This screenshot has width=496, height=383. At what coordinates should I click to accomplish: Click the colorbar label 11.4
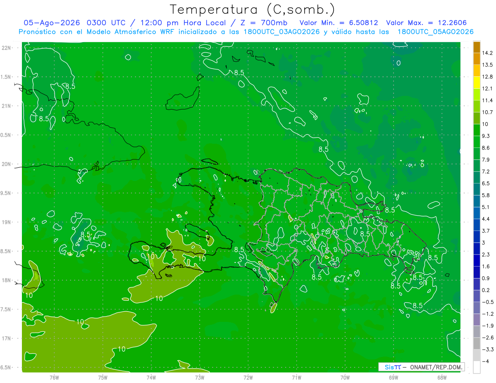pos(487,100)
